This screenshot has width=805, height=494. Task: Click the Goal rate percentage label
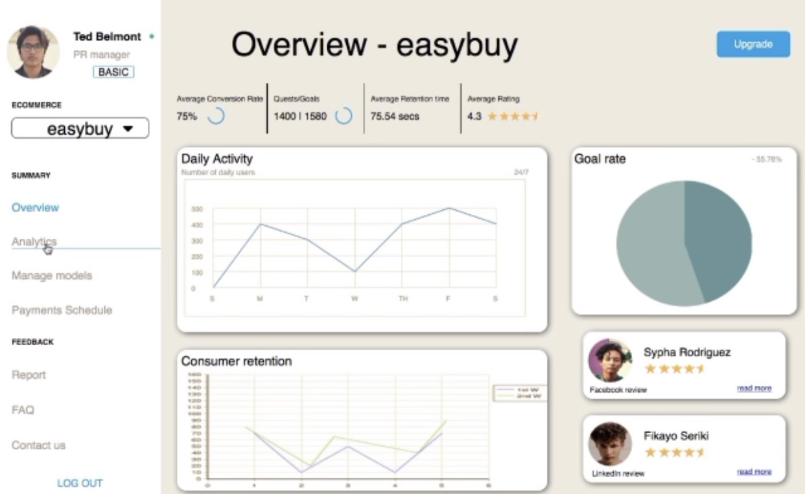(x=766, y=159)
